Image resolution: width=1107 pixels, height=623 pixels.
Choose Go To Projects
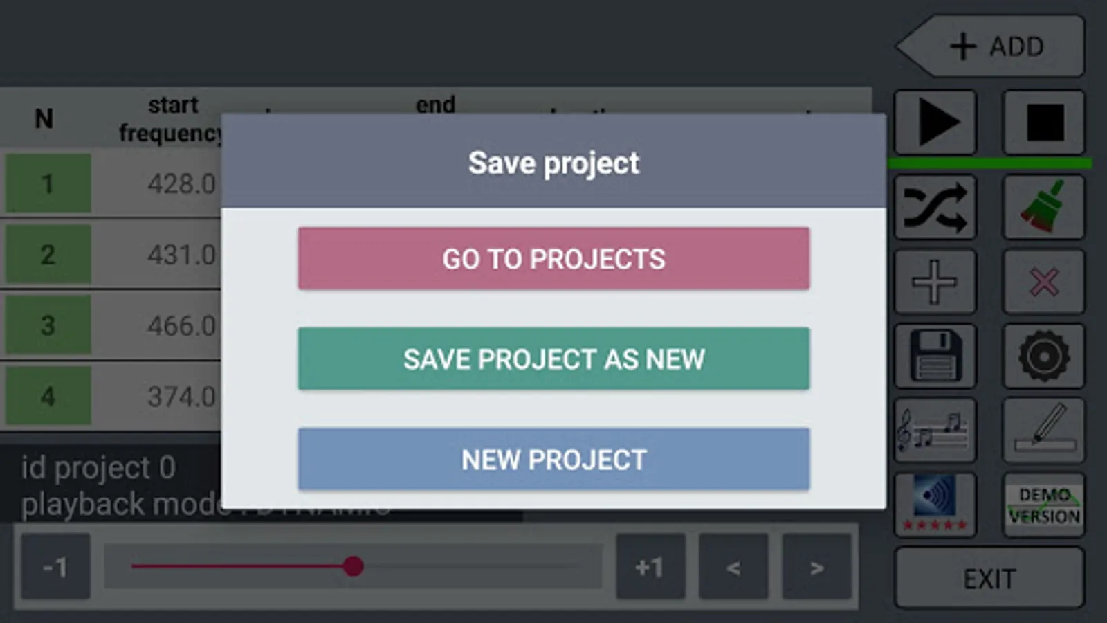pos(553,258)
